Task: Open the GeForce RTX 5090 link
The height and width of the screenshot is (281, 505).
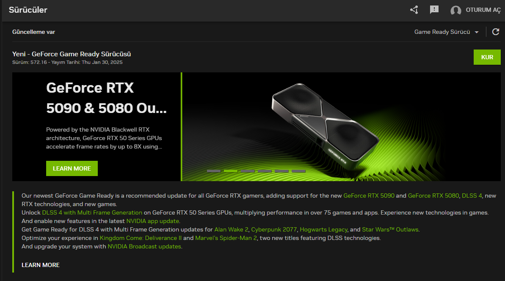Action: tap(369, 196)
